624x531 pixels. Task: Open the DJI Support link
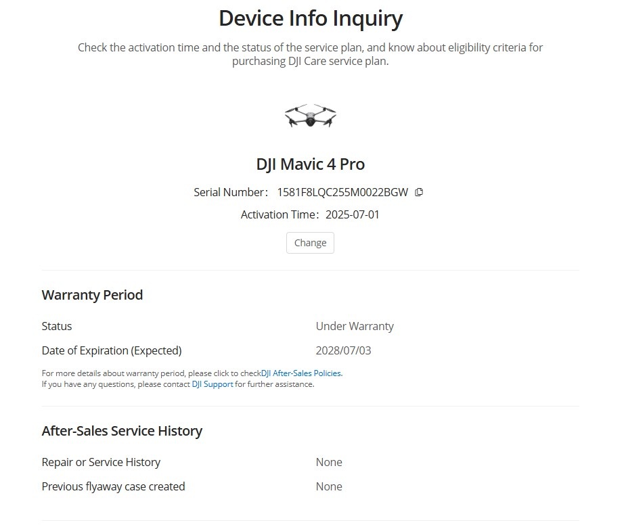tap(213, 384)
